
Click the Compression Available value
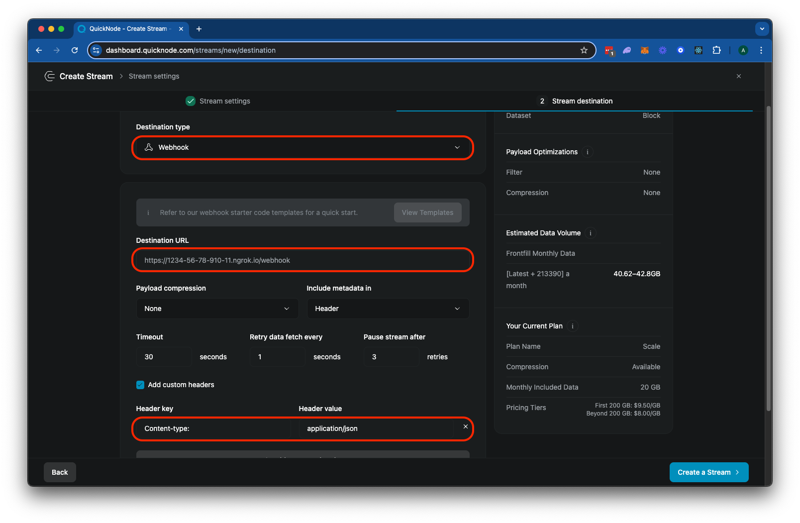click(x=646, y=367)
